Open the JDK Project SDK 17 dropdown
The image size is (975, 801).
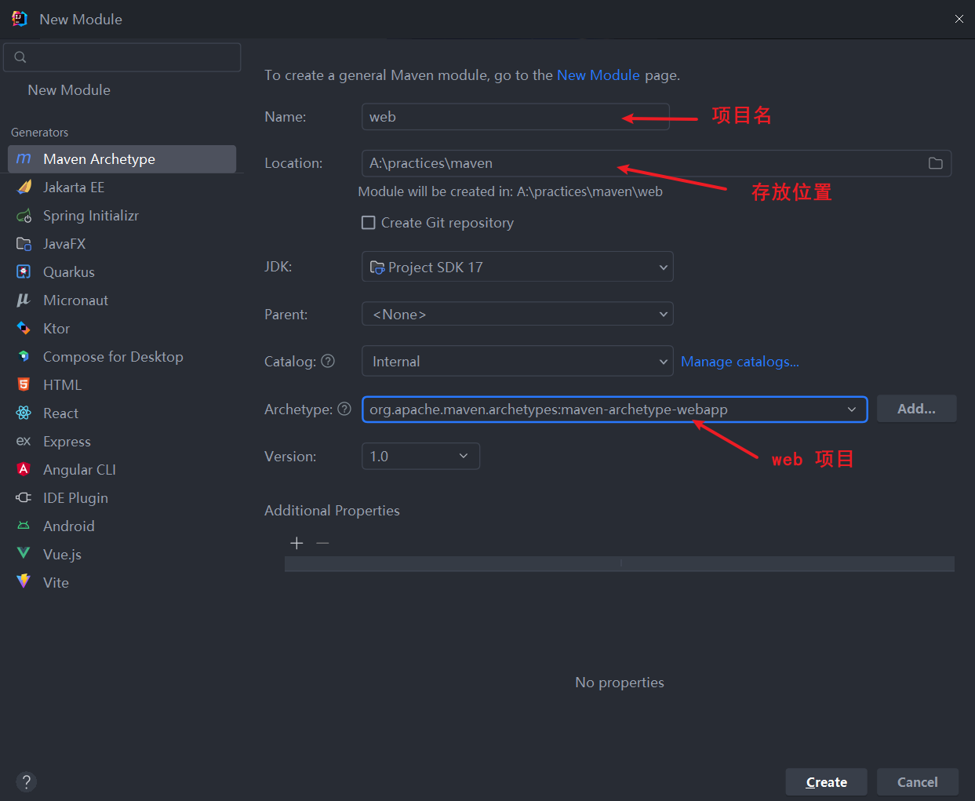pyautogui.click(x=517, y=267)
